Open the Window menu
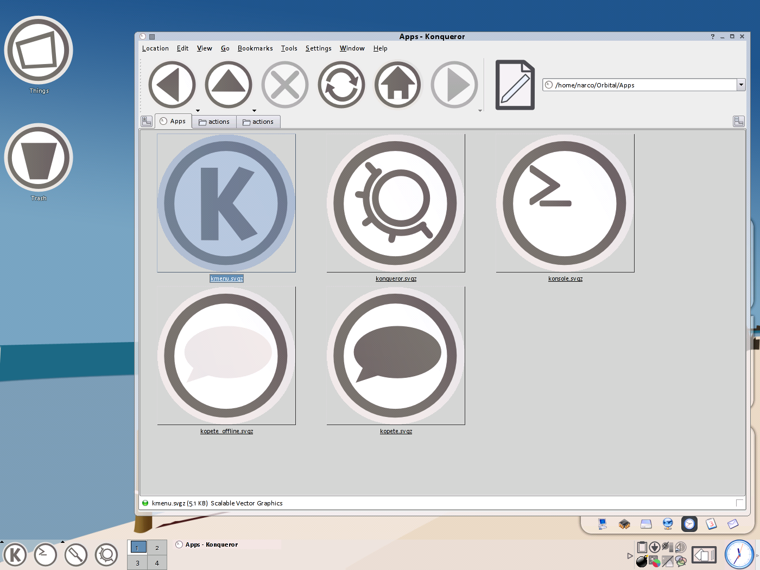This screenshot has height=570, width=760. point(352,48)
